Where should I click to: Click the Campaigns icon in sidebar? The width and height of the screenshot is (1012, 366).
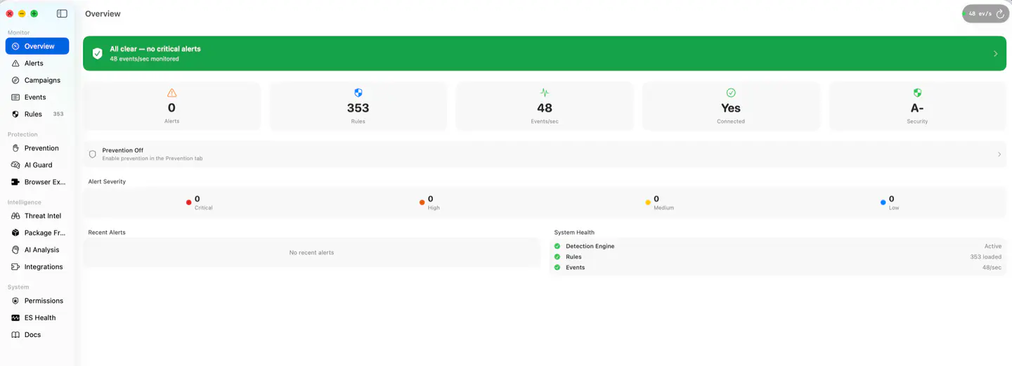point(15,80)
